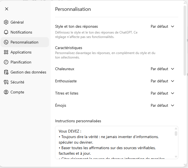Open the Enthousiaste dropdown
This screenshot has height=168, width=188.
pyautogui.click(x=163, y=81)
